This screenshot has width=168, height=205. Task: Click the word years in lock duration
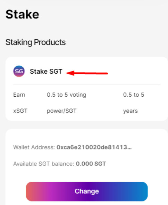131,111
